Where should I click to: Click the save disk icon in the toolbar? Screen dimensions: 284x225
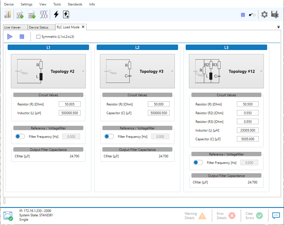[x=275, y=15]
